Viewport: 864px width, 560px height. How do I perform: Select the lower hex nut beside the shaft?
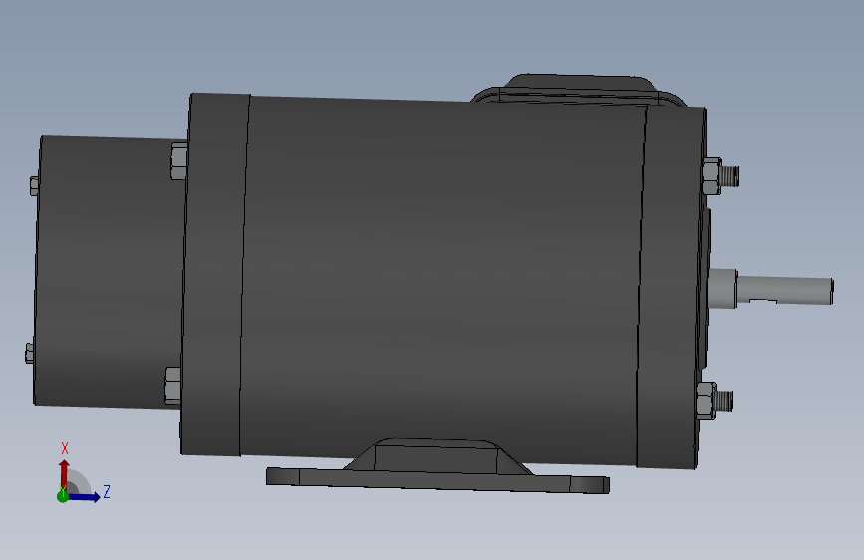pos(705,401)
